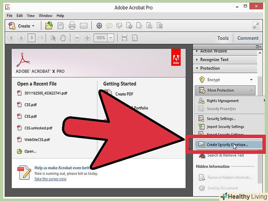Open the tools pane options menu icon
The image size is (268, 201).
pos(258,47)
